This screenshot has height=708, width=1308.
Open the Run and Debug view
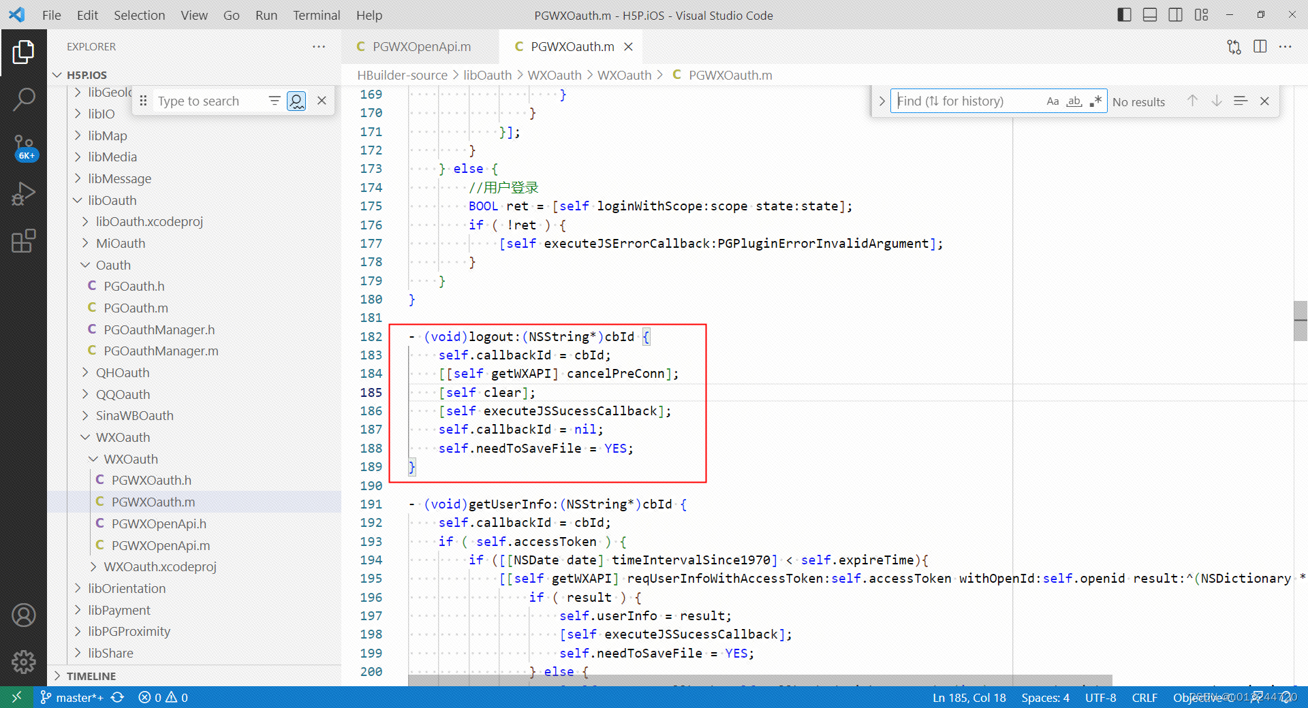point(23,194)
